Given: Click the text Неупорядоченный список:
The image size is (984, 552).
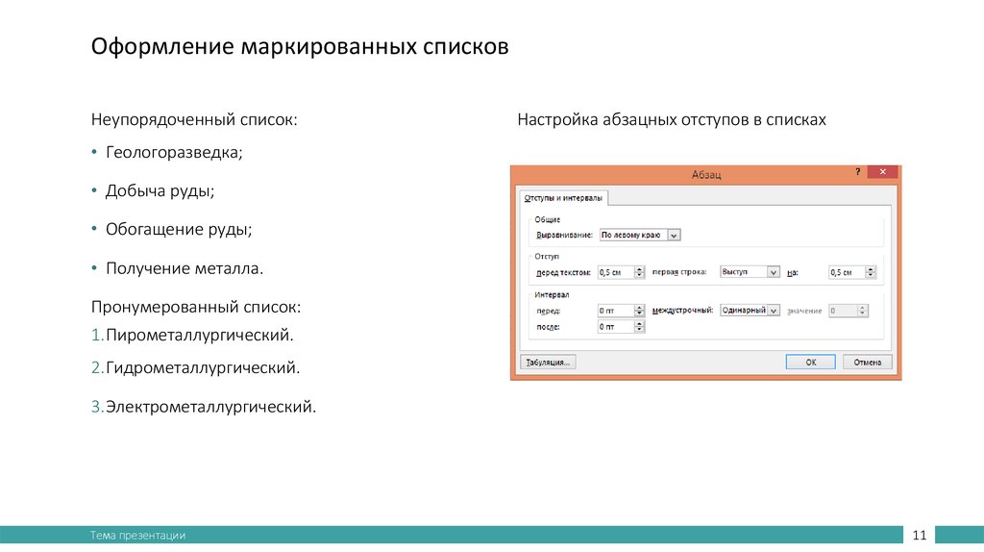Looking at the screenshot, I should [194, 119].
